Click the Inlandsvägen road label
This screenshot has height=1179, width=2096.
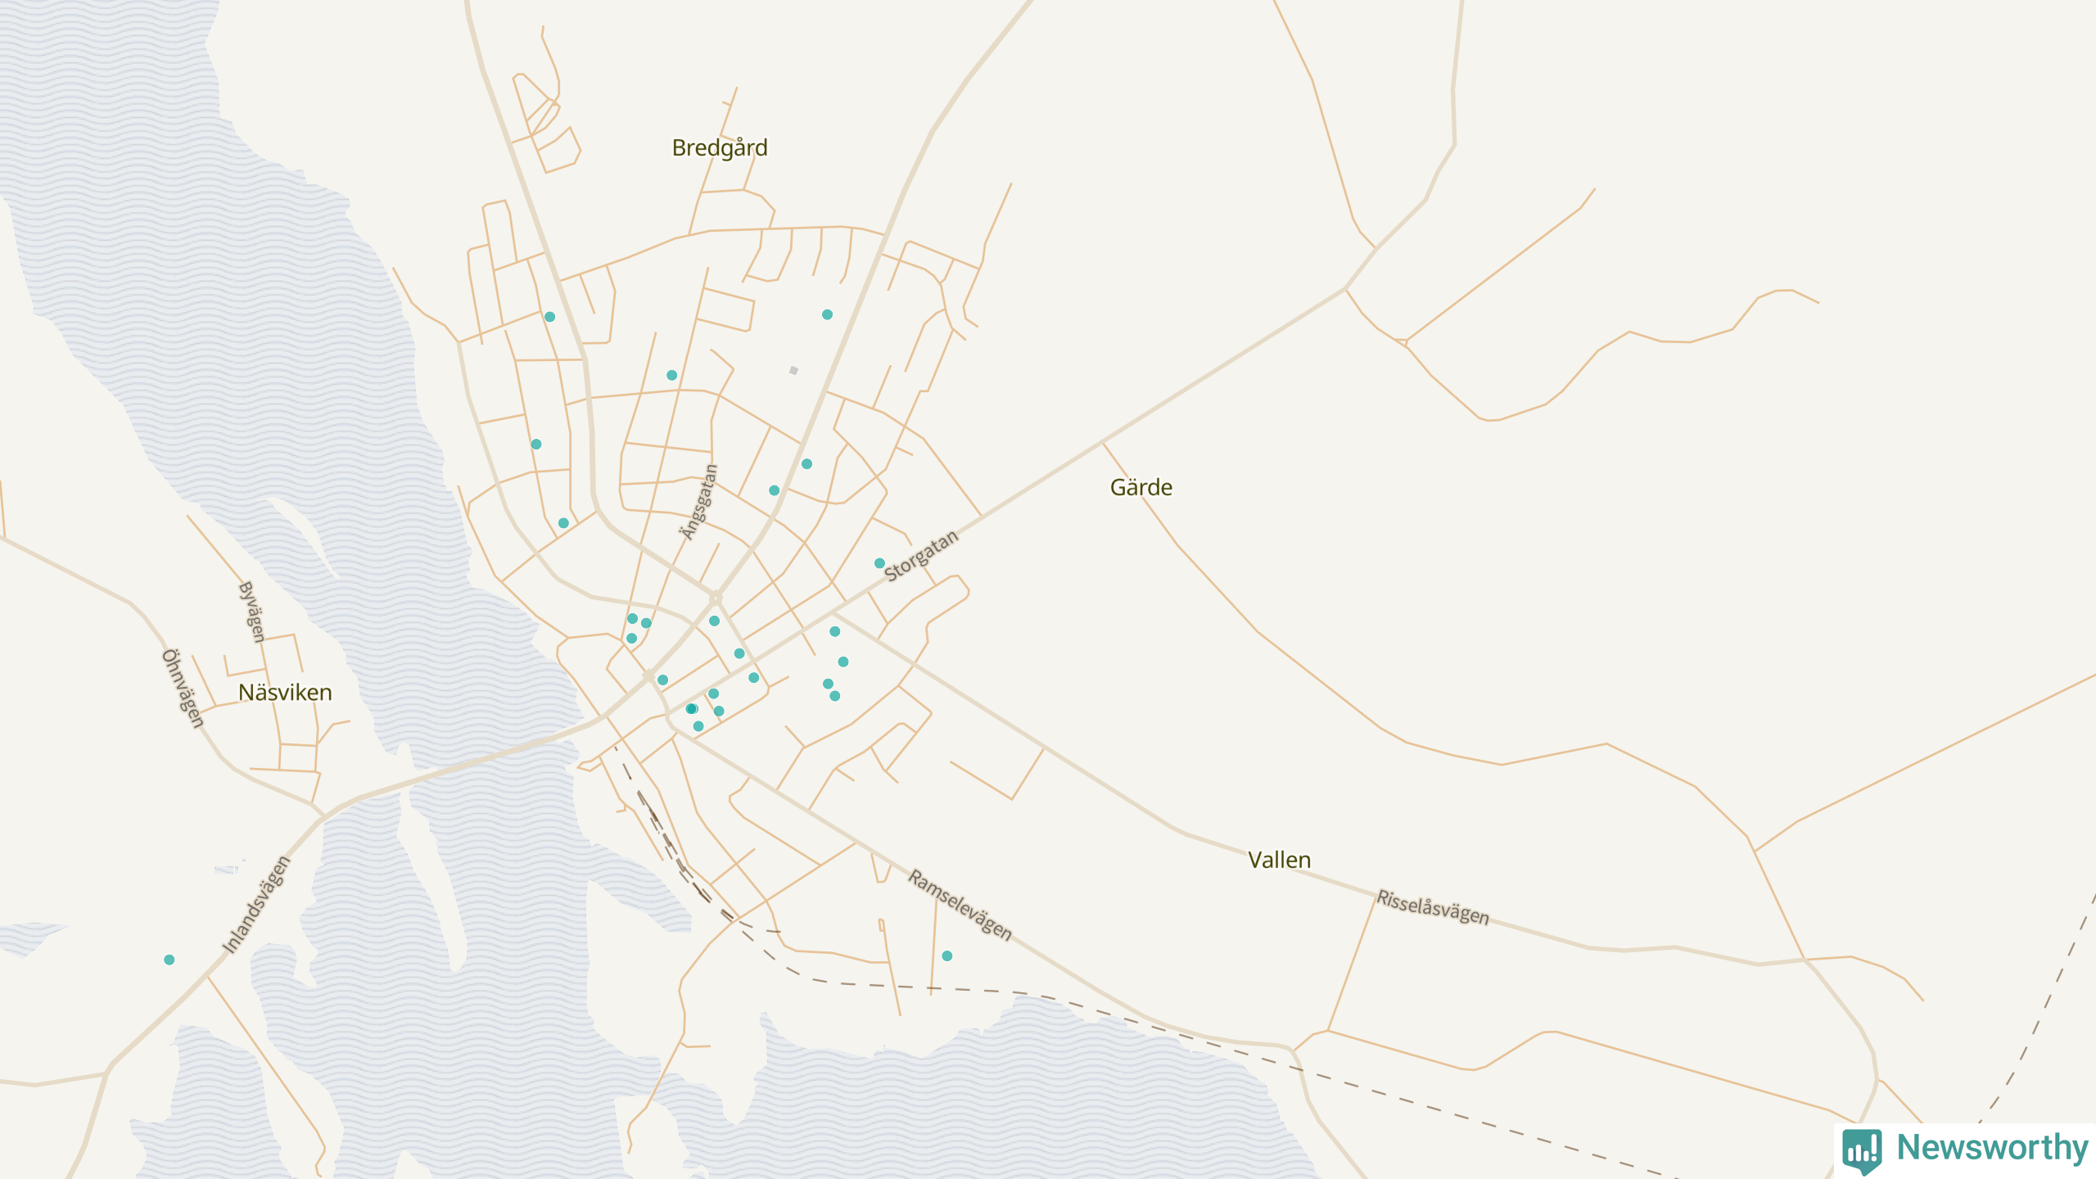click(x=256, y=905)
